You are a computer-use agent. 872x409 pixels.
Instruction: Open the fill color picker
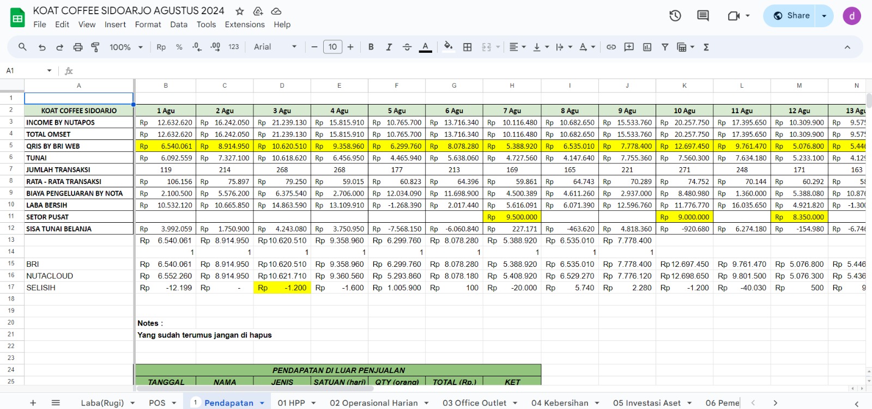[449, 46]
